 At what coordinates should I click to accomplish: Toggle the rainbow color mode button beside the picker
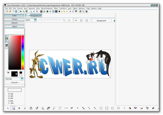(6, 38)
